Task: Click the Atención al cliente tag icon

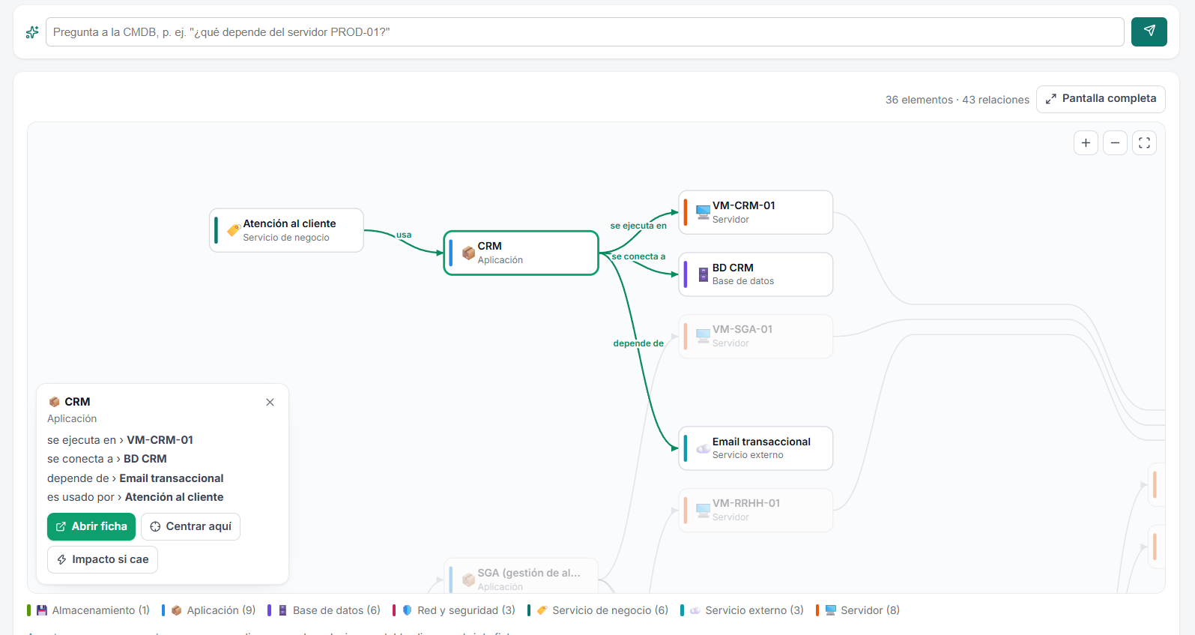Action: click(x=234, y=230)
